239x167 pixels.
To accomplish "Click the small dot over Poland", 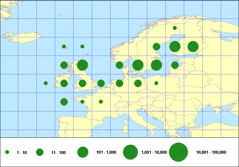I will (156, 83).
